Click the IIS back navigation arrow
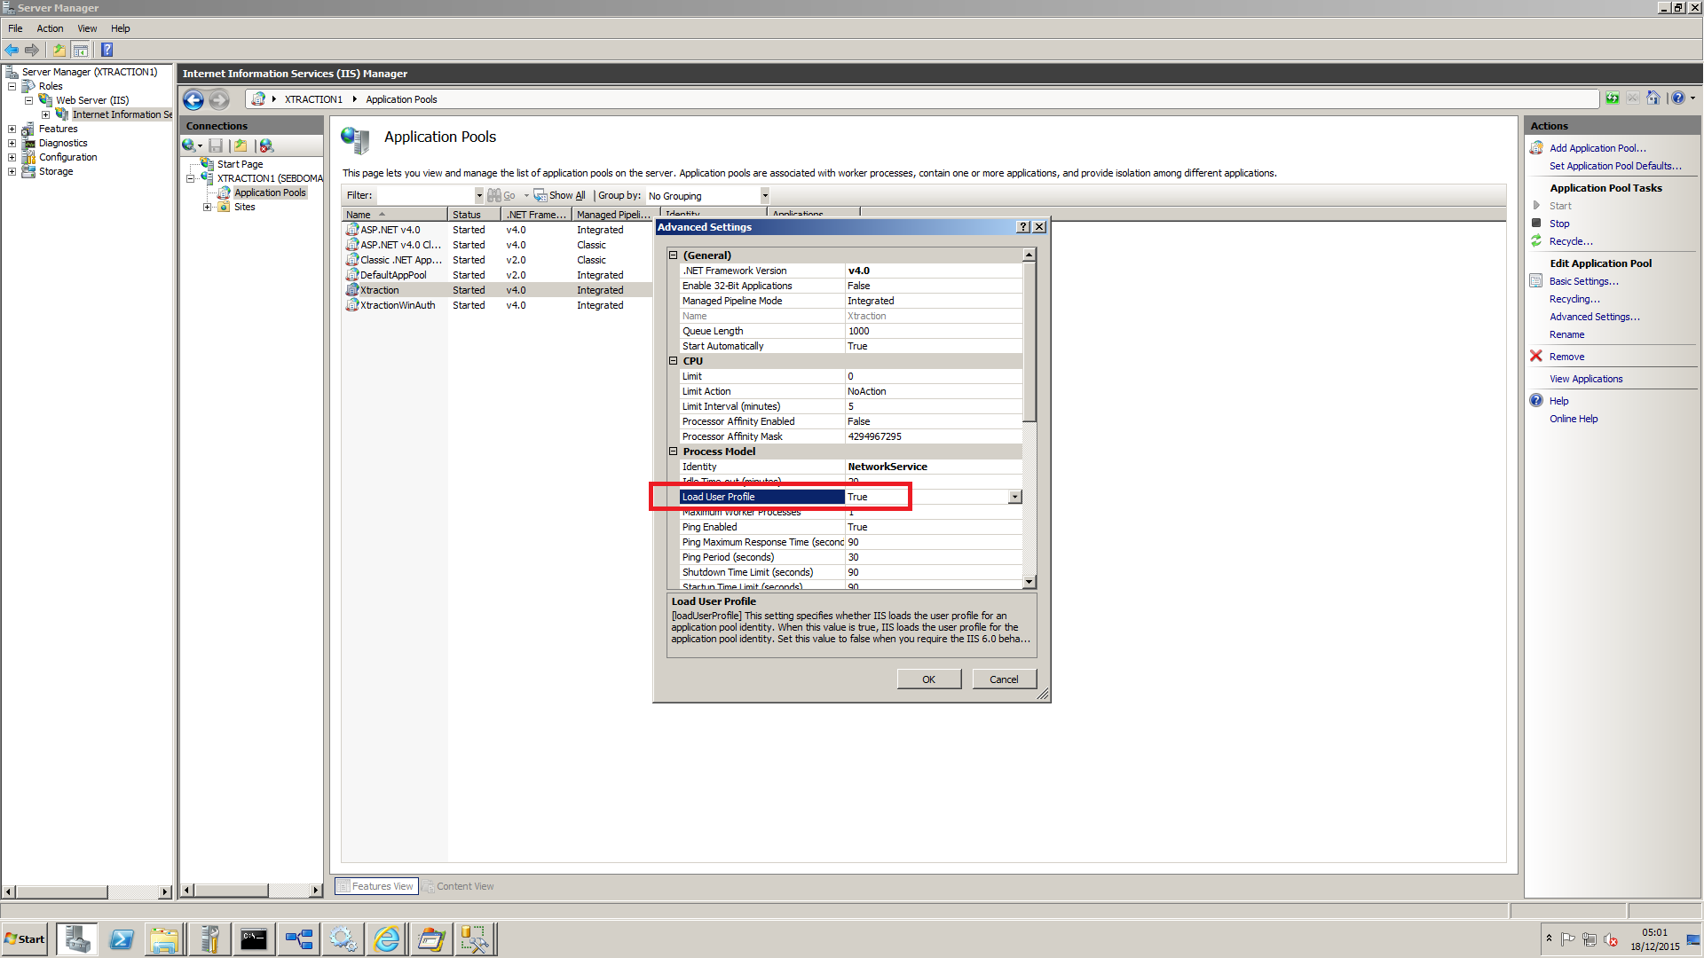This screenshot has width=1704, height=958. click(193, 99)
